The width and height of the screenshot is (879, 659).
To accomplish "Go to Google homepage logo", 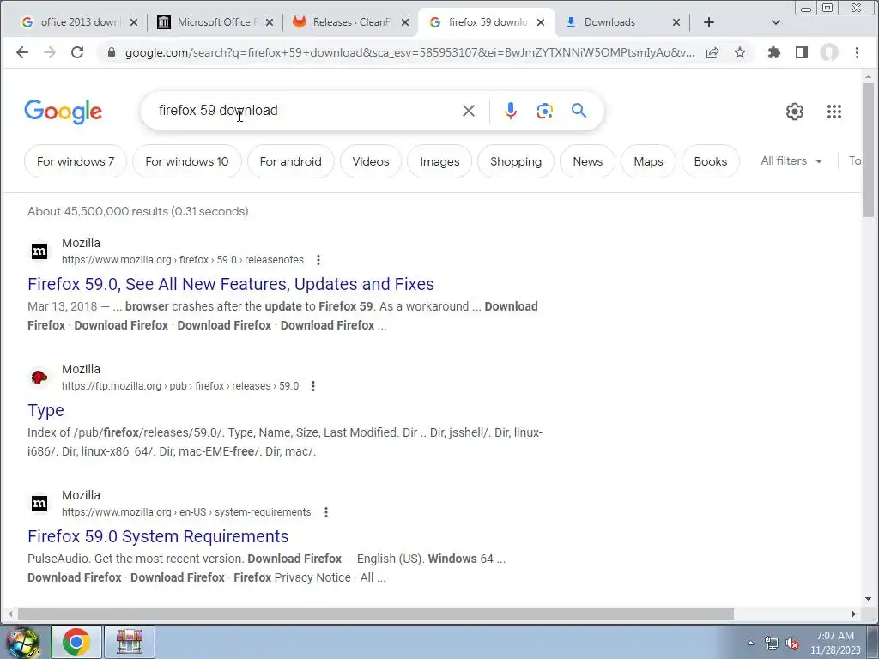I will pos(63,112).
